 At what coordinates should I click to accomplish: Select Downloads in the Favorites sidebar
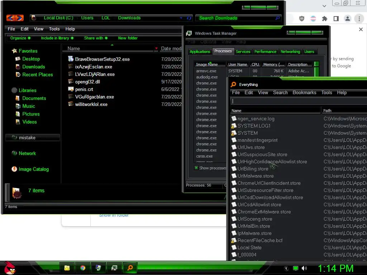pos(33,67)
